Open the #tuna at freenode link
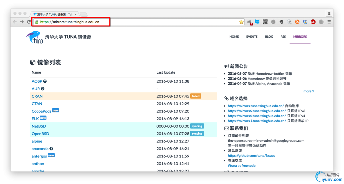 coord(242,166)
